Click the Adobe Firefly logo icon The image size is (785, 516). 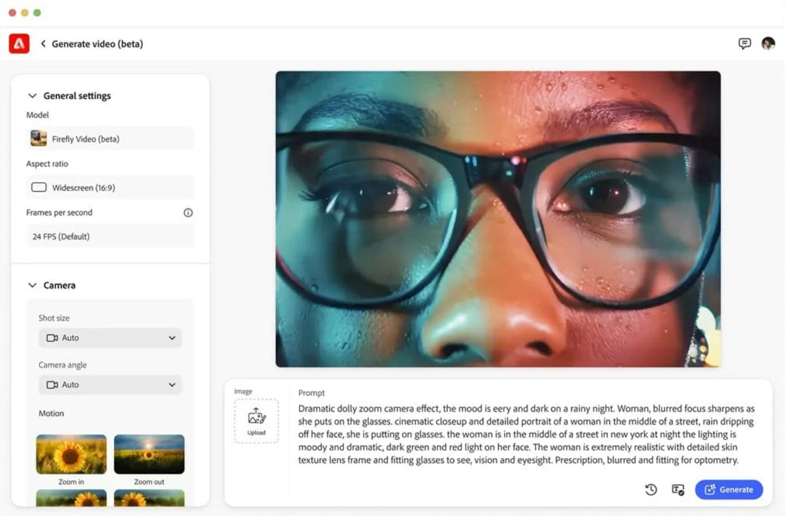pos(19,44)
